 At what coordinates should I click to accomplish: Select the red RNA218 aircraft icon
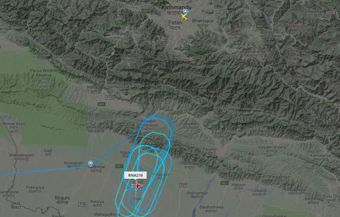(137, 186)
